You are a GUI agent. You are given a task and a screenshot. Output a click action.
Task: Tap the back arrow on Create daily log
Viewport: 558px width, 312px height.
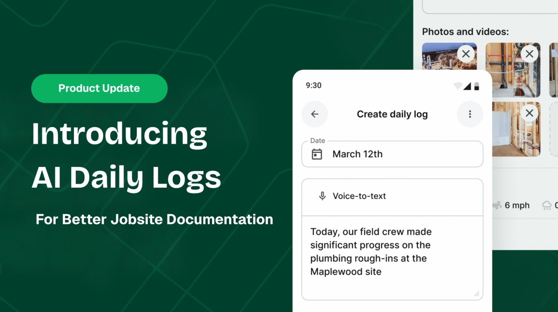coord(315,114)
